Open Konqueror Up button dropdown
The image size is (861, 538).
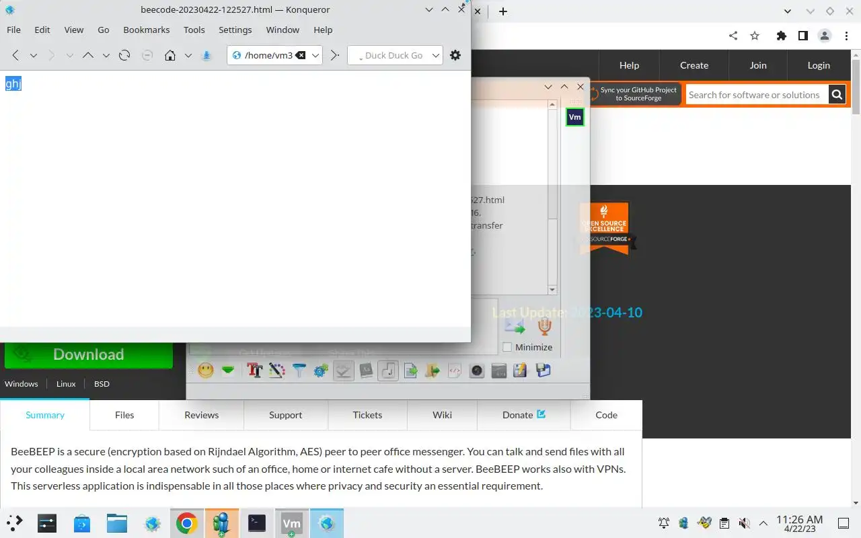coord(106,55)
